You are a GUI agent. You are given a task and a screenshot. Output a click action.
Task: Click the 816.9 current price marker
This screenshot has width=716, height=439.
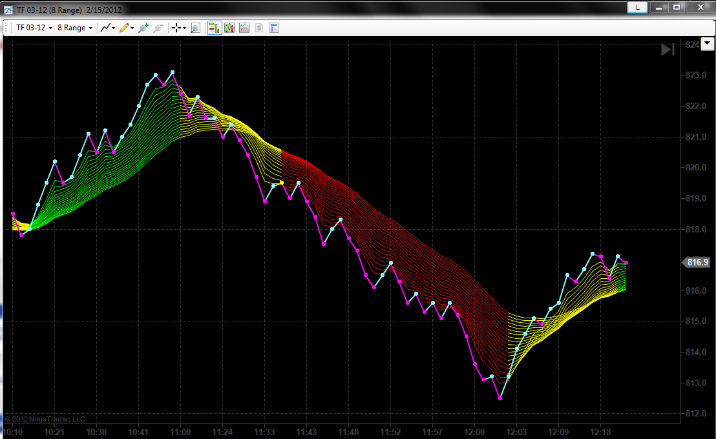click(697, 262)
